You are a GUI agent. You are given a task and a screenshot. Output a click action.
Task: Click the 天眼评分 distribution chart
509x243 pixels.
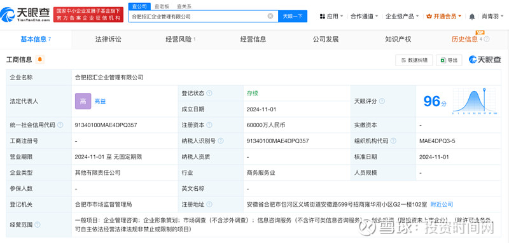(x=474, y=101)
